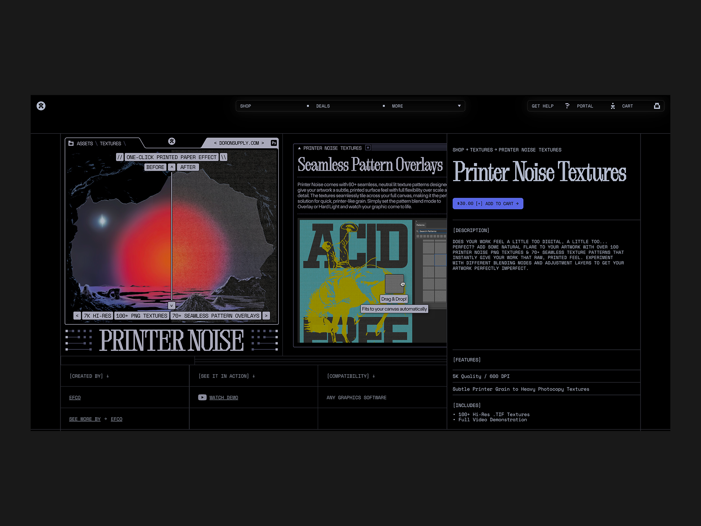Click the dropdown arrow beside MORE

[459, 106]
